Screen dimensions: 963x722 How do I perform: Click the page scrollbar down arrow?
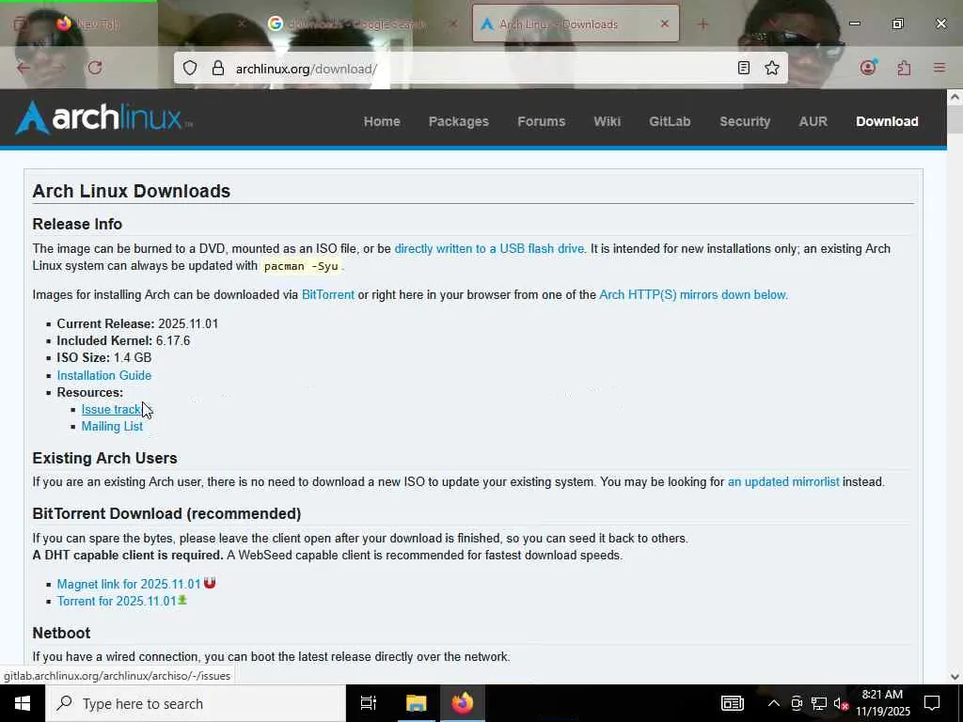(955, 677)
